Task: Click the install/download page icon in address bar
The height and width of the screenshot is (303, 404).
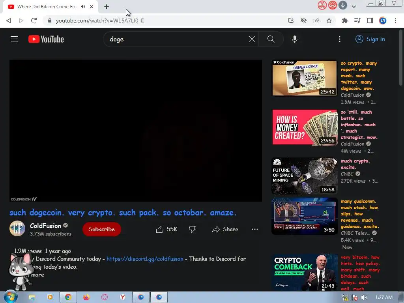Action: (291, 21)
